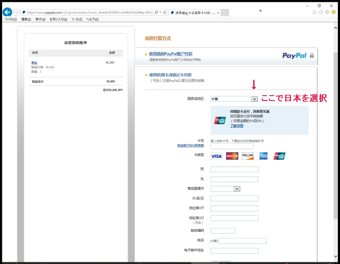
Task: Open a new blank tab
Action: (225, 13)
